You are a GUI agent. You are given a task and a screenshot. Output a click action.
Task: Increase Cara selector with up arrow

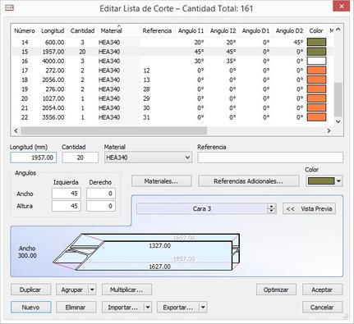coord(271,207)
